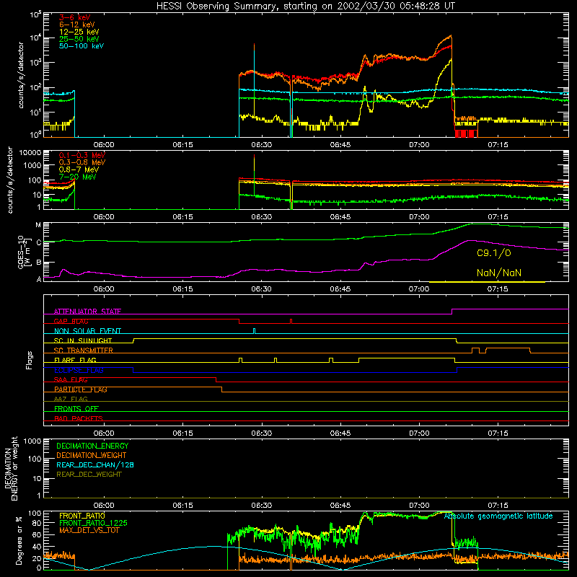The width and height of the screenshot is (577, 577).
Task: Select the BAD_PACKETS flag label
Action: tap(79, 418)
